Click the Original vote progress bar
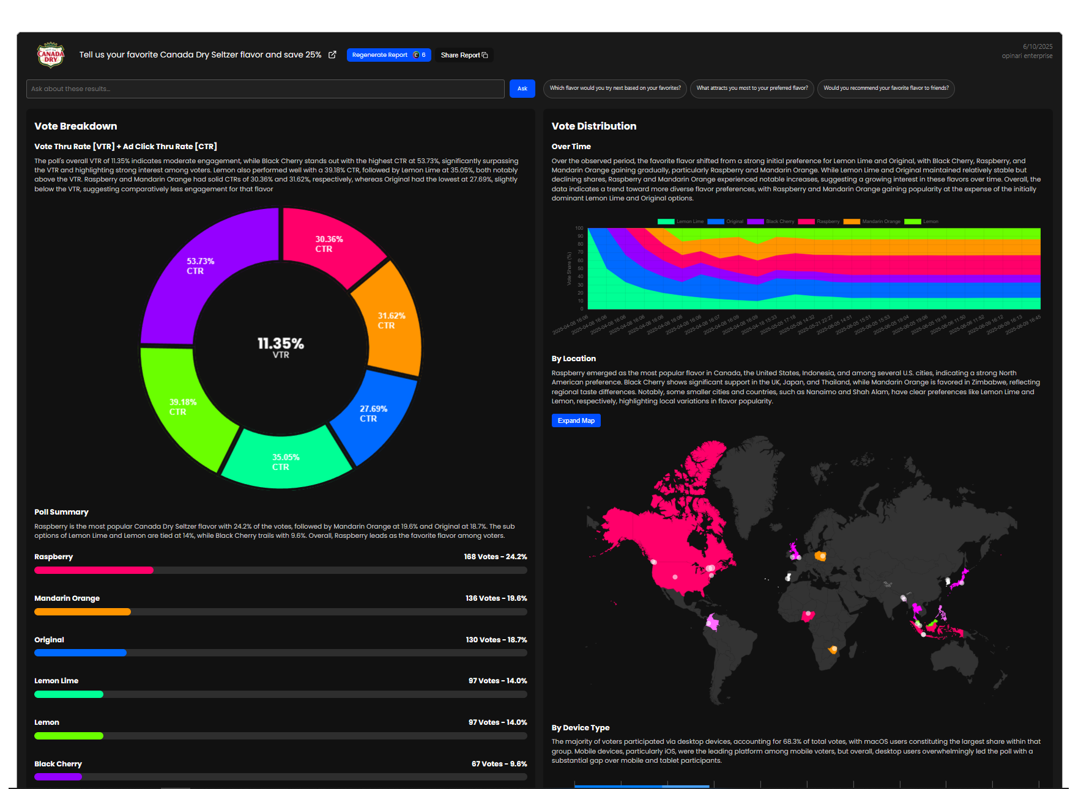 (281, 653)
